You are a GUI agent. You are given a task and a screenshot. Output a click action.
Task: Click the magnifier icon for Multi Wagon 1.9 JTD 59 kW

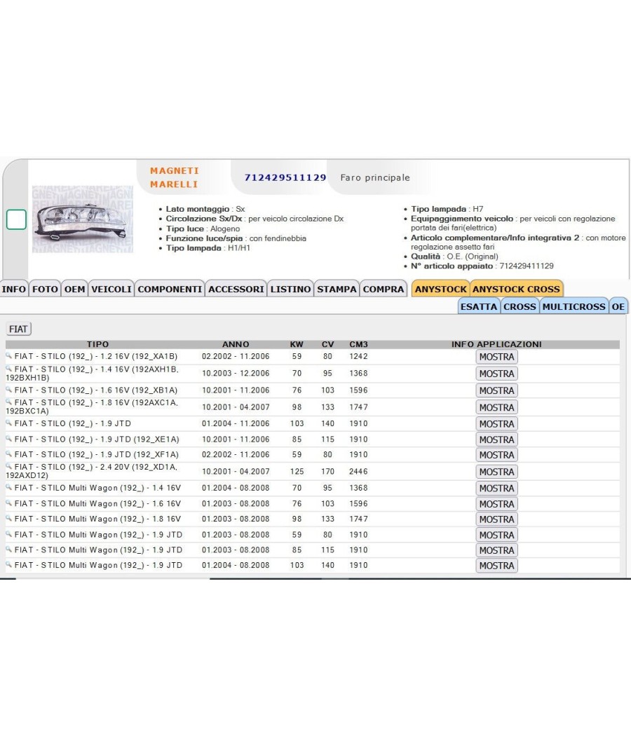[8, 534]
